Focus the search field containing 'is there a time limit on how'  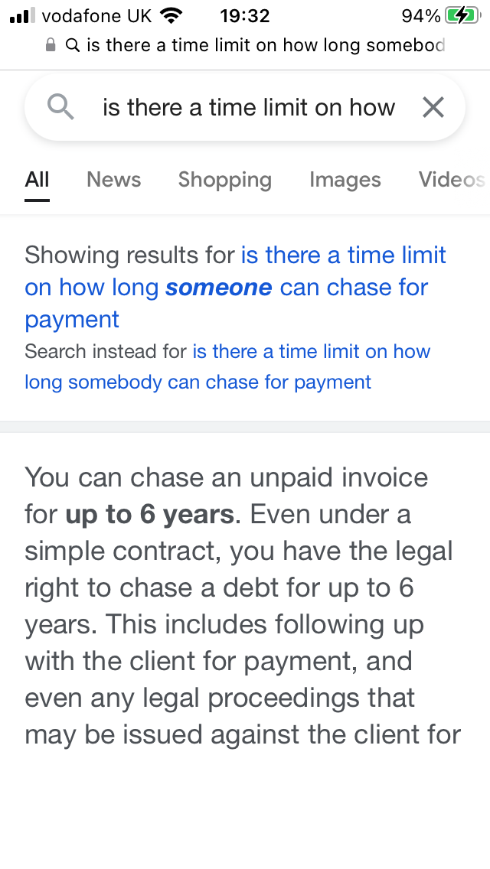point(249,108)
